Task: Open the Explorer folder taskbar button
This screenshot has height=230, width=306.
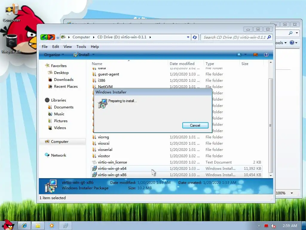Action: [38, 226]
